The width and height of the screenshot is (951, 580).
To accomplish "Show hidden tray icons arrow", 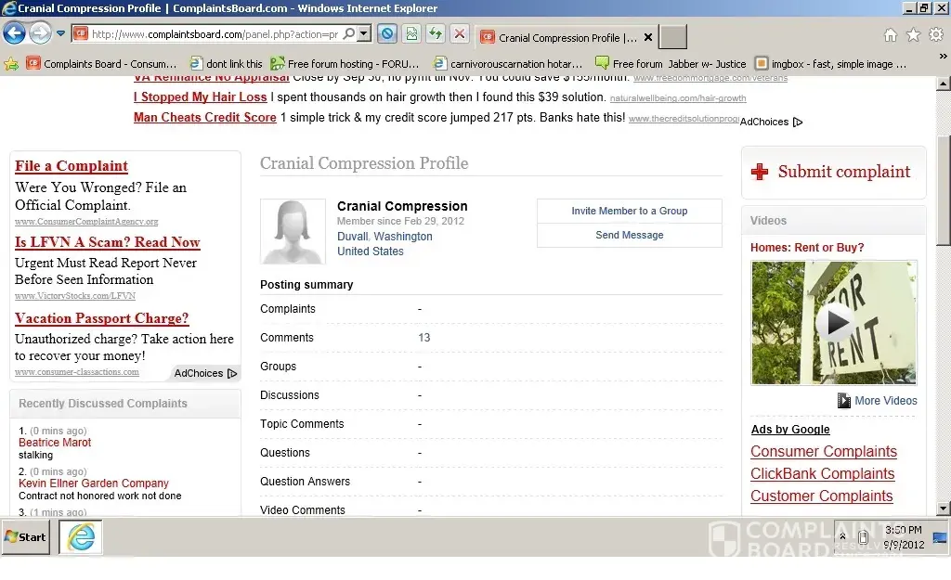I will [x=842, y=536].
